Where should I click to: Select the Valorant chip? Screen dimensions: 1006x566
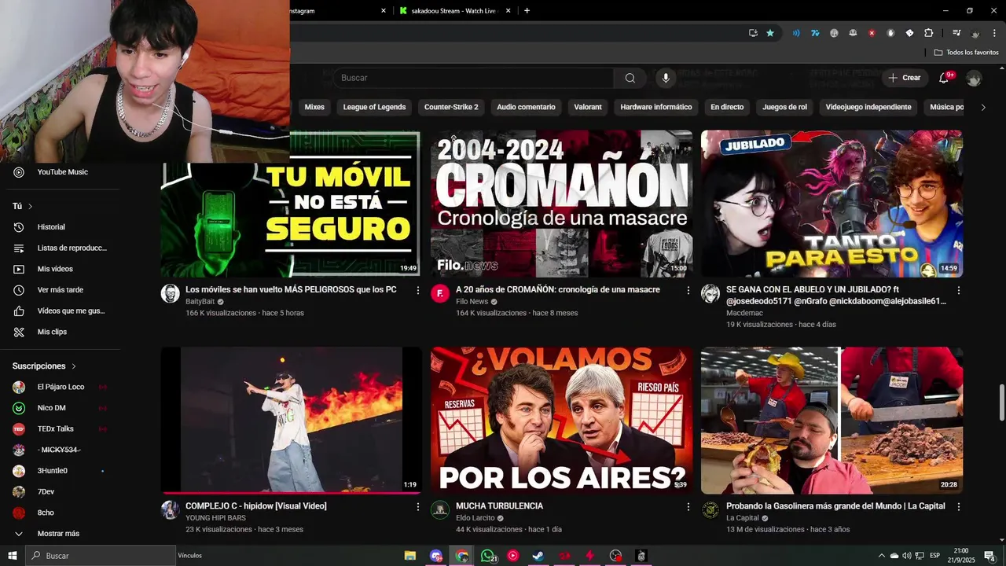(x=588, y=107)
